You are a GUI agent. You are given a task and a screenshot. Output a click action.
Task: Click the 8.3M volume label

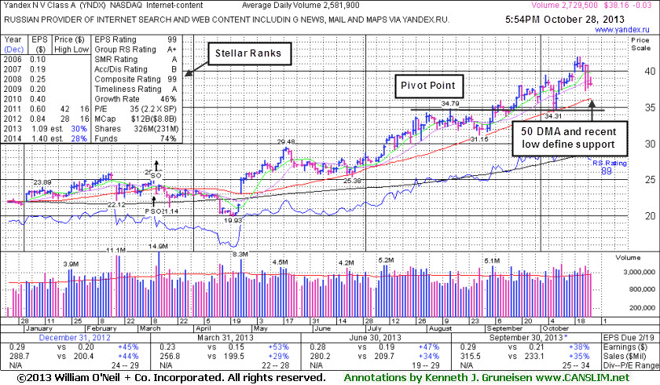click(240, 255)
